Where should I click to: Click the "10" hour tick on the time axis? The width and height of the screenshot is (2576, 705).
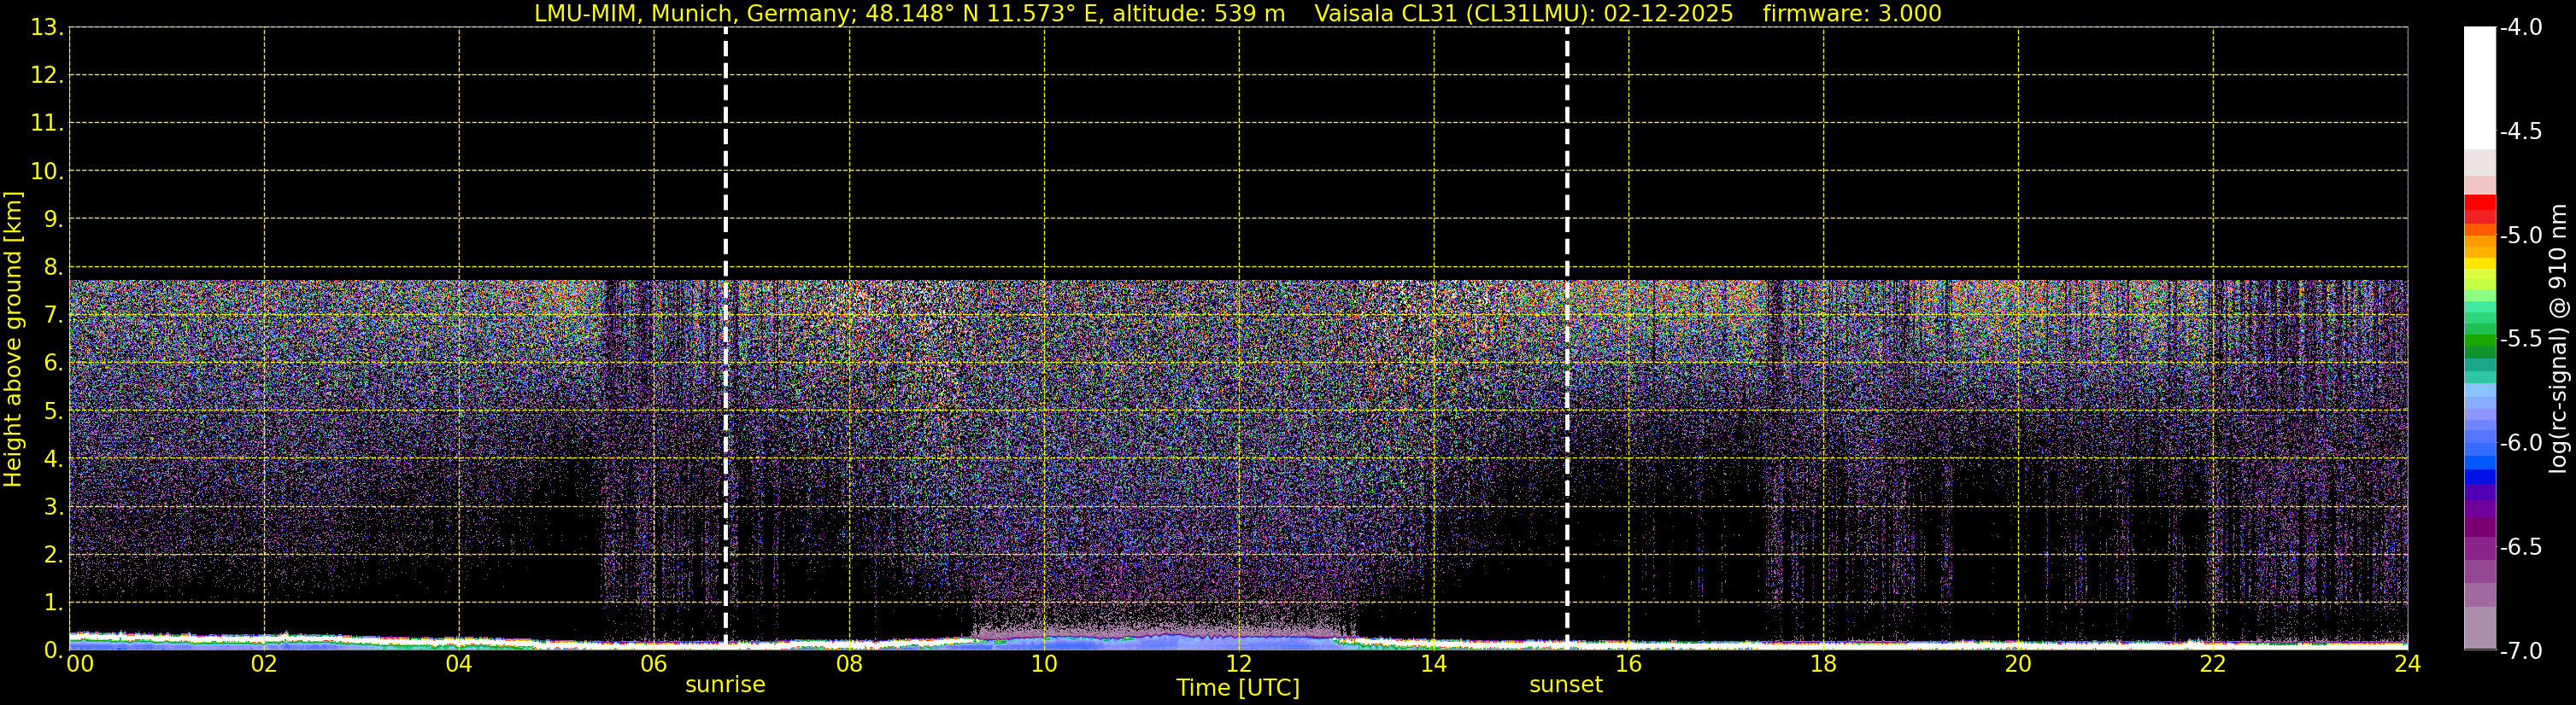click(1044, 665)
